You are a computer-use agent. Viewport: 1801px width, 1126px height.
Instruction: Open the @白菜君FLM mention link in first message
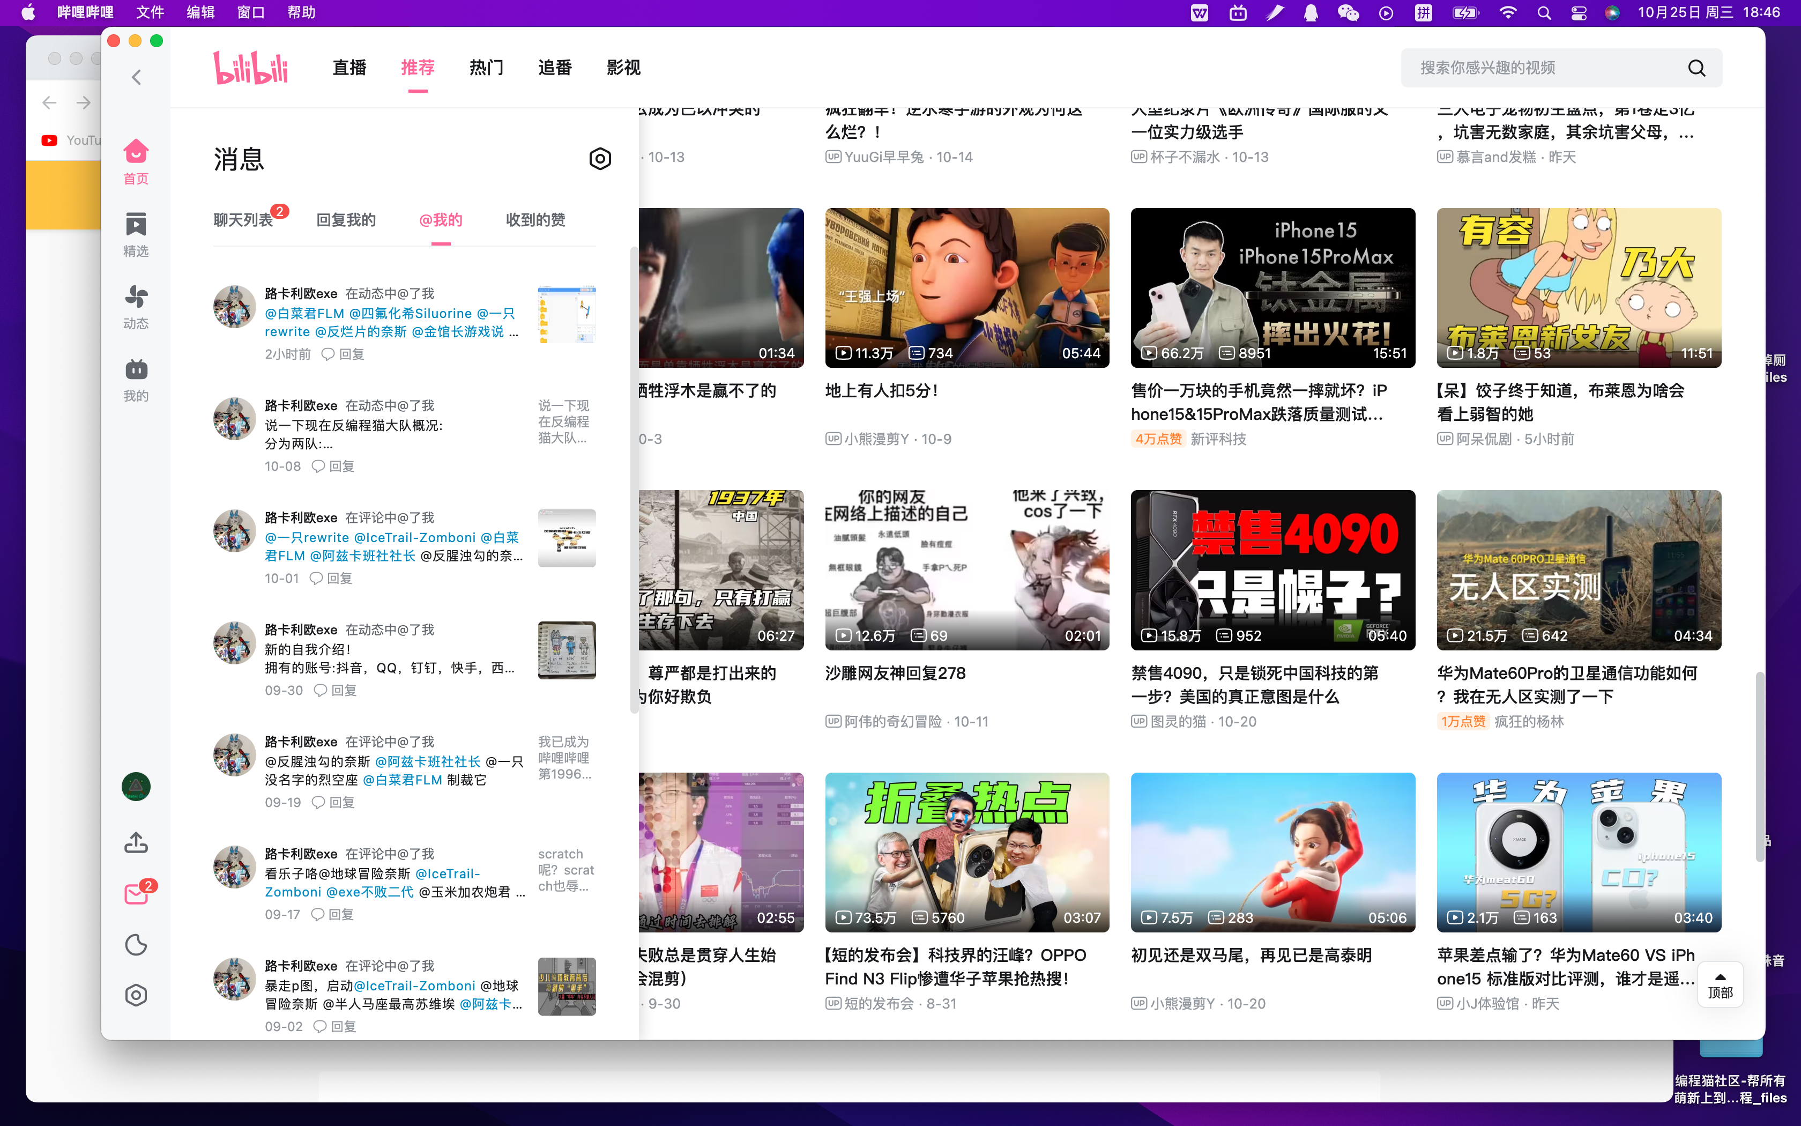coord(304,314)
